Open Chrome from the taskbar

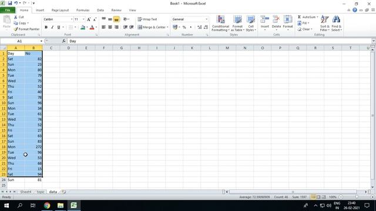(47, 205)
